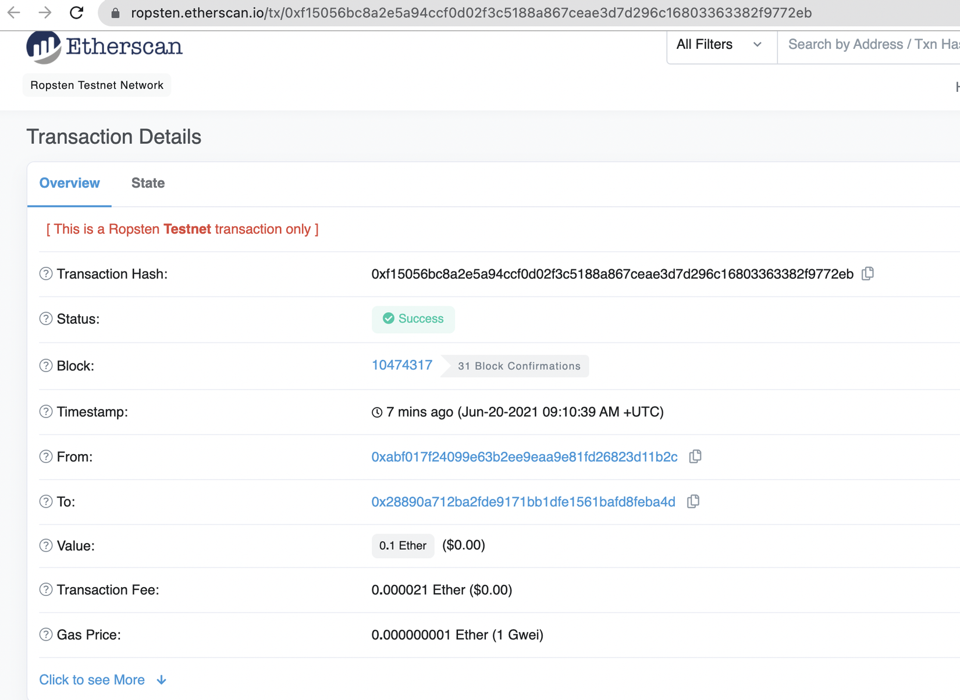Click the 'Gas Price:' label
This screenshot has height=700, width=960.
[88, 634]
